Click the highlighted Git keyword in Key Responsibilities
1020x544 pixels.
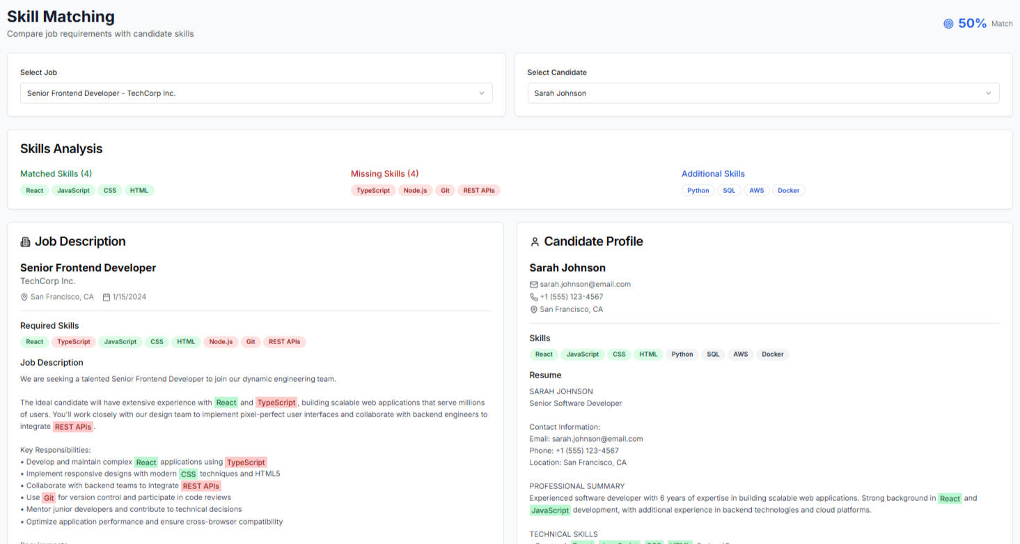pos(49,498)
